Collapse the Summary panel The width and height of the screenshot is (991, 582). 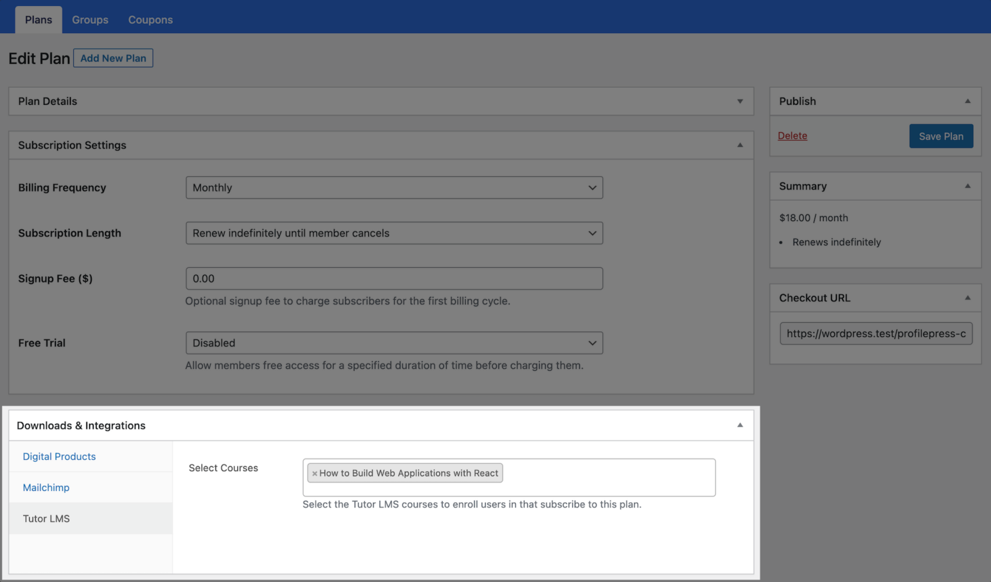967,186
